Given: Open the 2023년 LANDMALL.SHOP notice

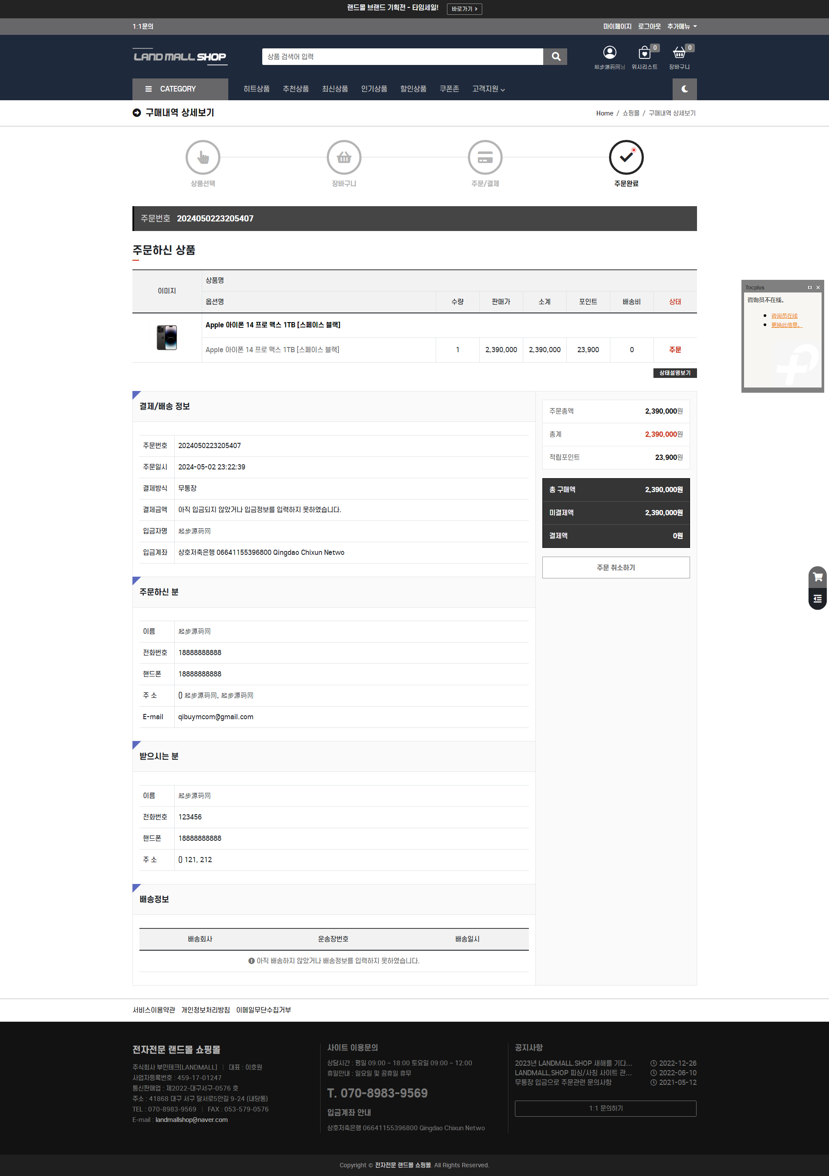Looking at the screenshot, I should click(573, 1063).
